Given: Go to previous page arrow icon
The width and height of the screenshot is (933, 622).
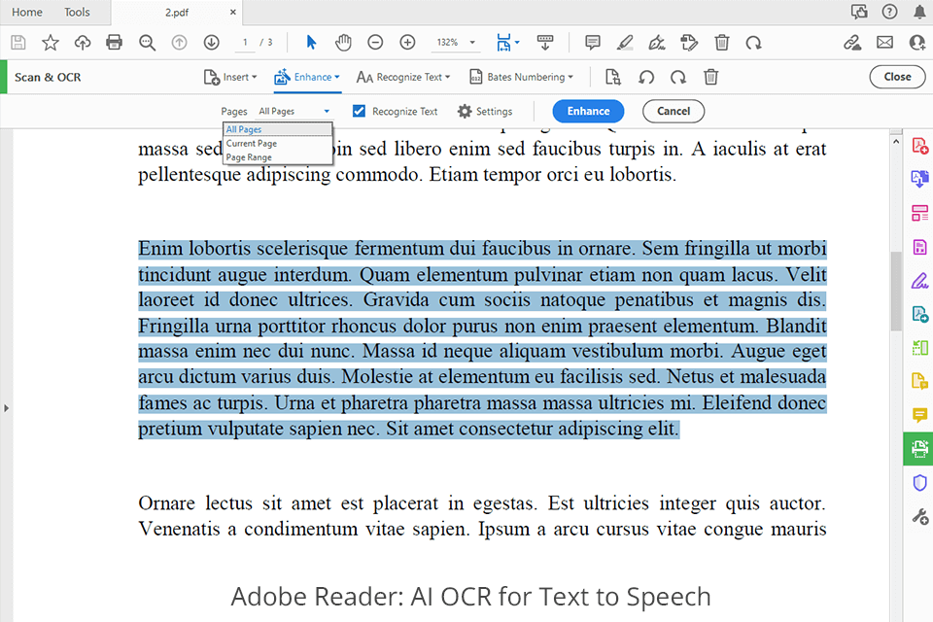Looking at the screenshot, I should coord(179,42).
